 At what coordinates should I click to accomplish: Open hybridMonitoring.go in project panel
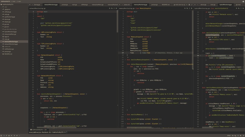[x=10, y=32]
